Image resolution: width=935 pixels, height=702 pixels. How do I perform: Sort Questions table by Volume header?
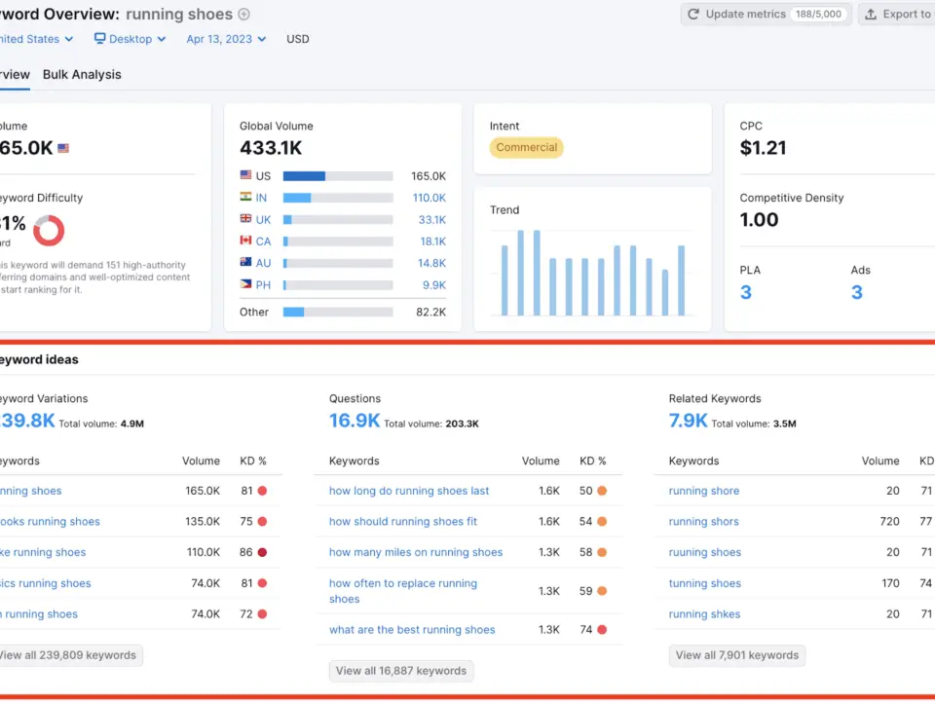point(541,461)
